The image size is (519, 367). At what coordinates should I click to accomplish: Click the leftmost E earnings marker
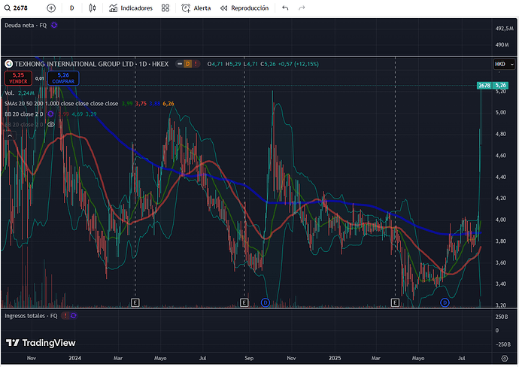pos(135,302)
